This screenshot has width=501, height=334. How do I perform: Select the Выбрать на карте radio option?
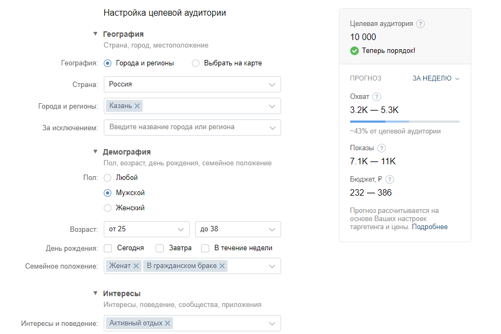(x=196, y=63)
